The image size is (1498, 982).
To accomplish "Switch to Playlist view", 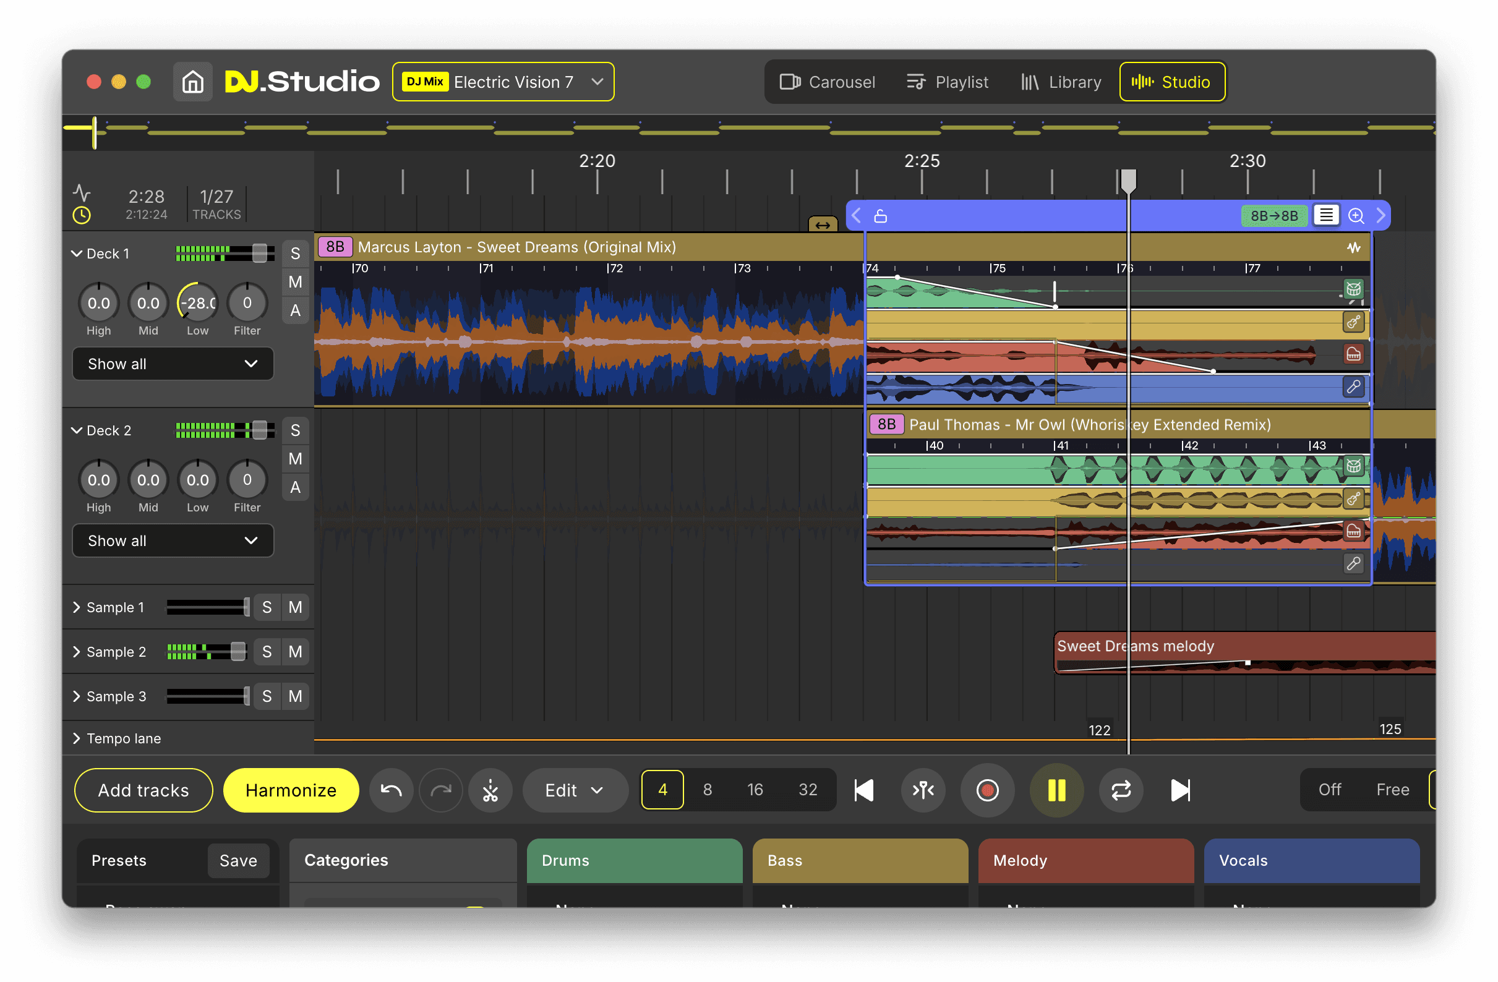I will [x=948, y=82].
